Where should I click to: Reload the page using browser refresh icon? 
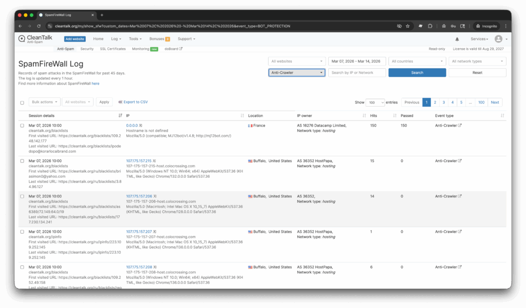click(38, 26)
